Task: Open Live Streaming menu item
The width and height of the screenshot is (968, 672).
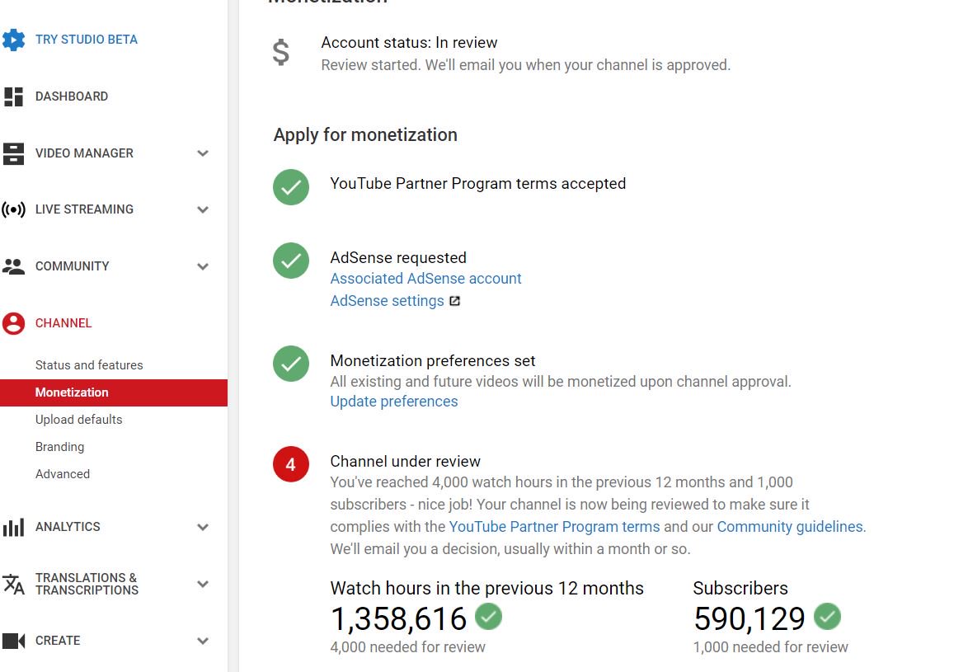Action: (x=84, y=209)
